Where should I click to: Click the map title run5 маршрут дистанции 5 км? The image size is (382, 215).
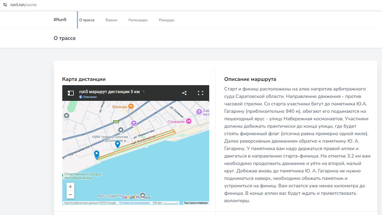coord(109,92)
